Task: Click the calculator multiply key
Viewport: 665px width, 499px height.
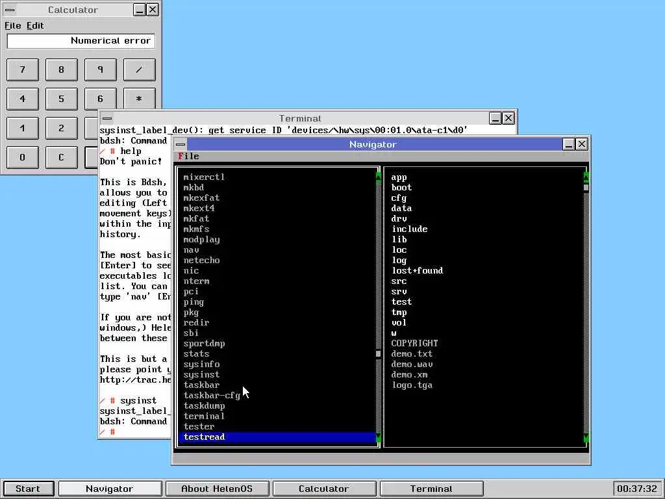Action: tap(139, 99)
